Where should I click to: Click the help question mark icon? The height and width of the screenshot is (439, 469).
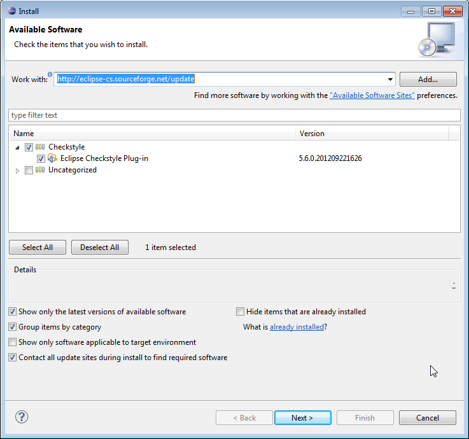point(22,417)
